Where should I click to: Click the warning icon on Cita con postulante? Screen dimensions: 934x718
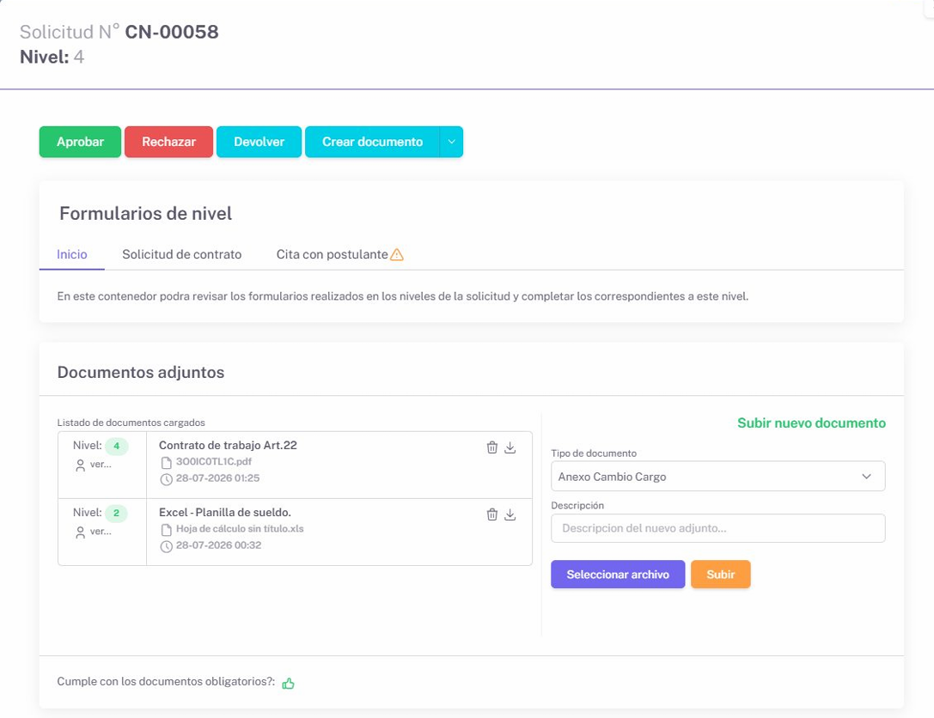[x=397, y=255]
